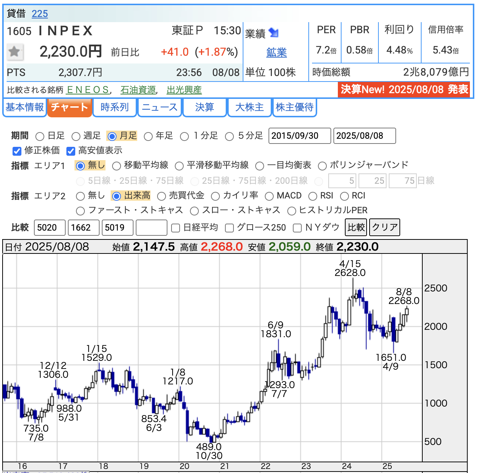Select the 月足 period radio button
The height and width of the screenshot is (473, 478).
coord(112,137)
